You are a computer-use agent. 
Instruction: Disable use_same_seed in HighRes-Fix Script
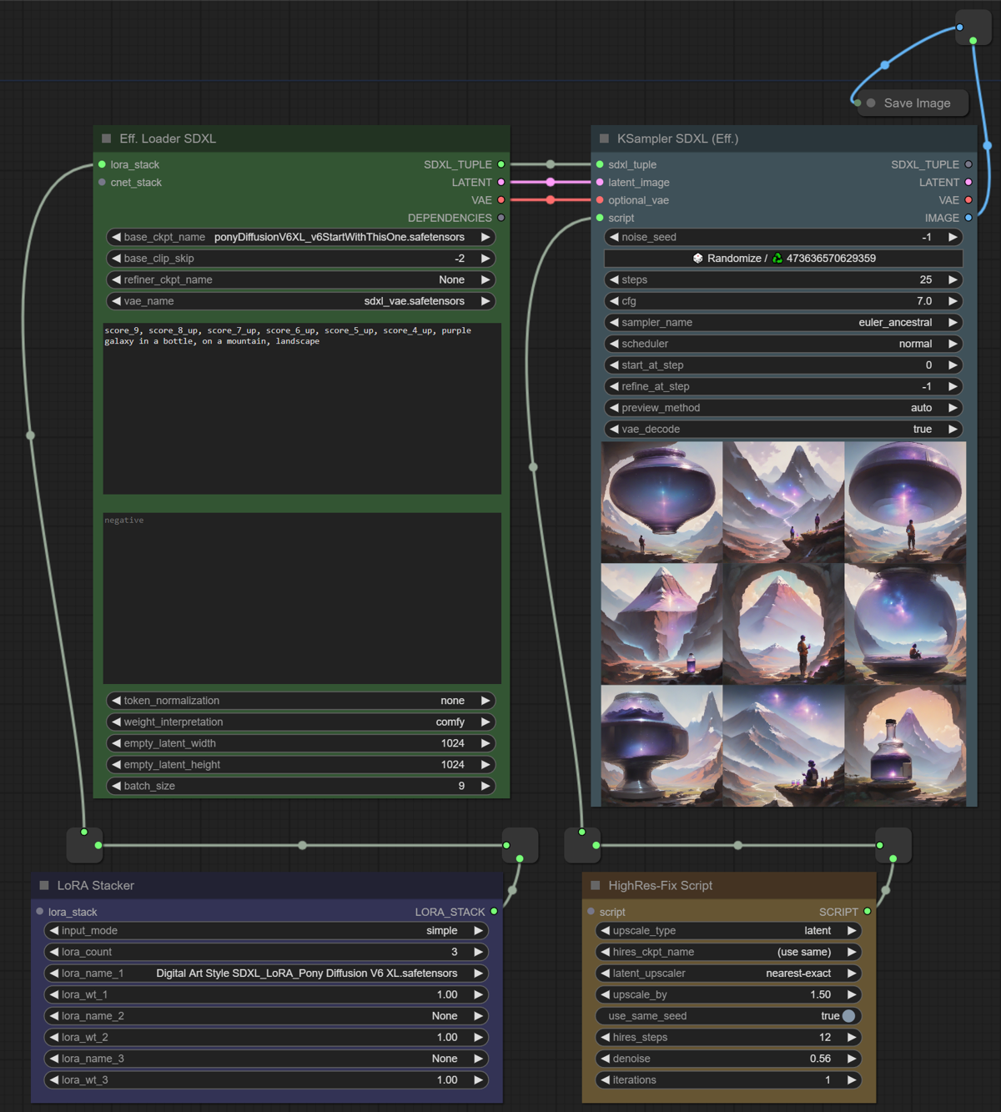848,1015
